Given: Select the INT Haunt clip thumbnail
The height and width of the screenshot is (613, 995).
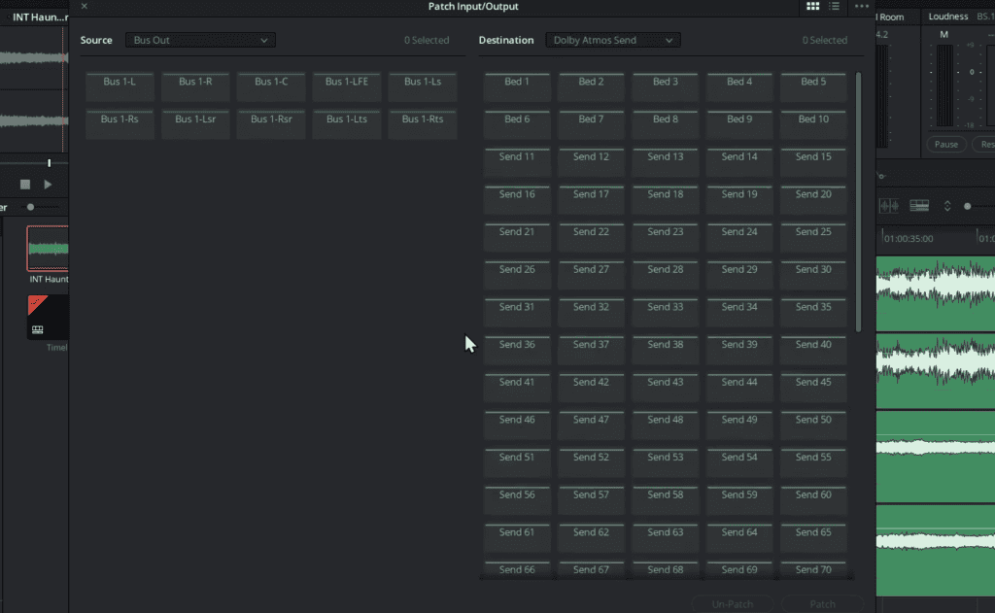Looking at the screenshot, I should pos(48,248).
